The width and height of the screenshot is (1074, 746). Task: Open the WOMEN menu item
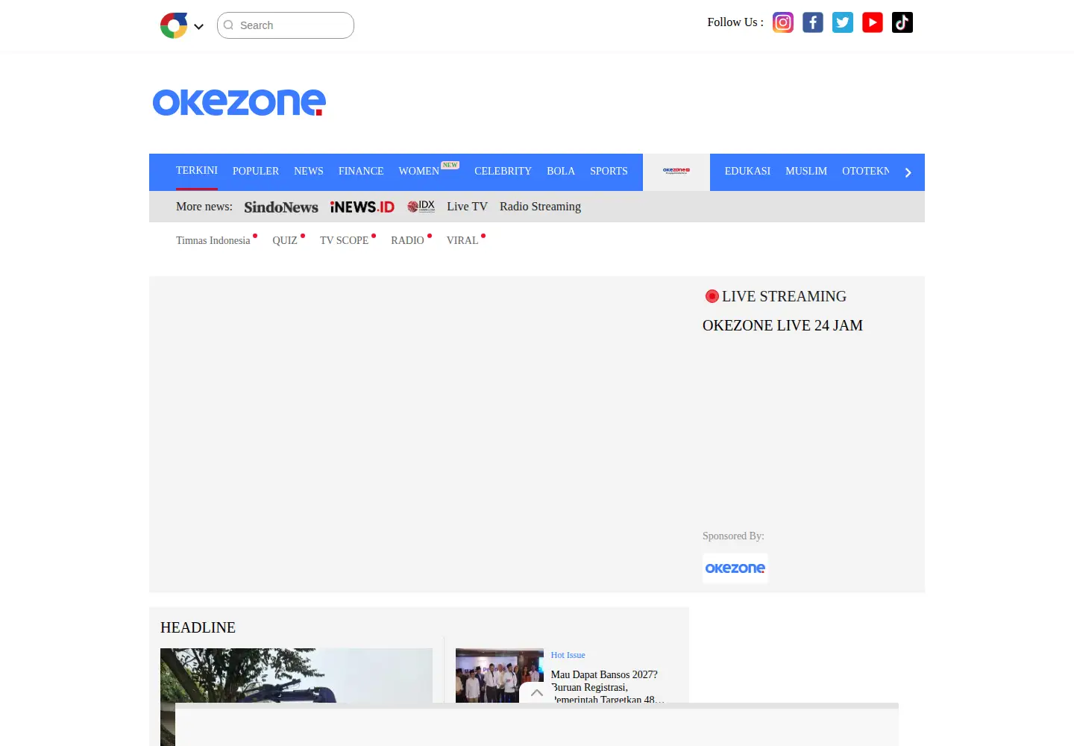tap(419, 171)
